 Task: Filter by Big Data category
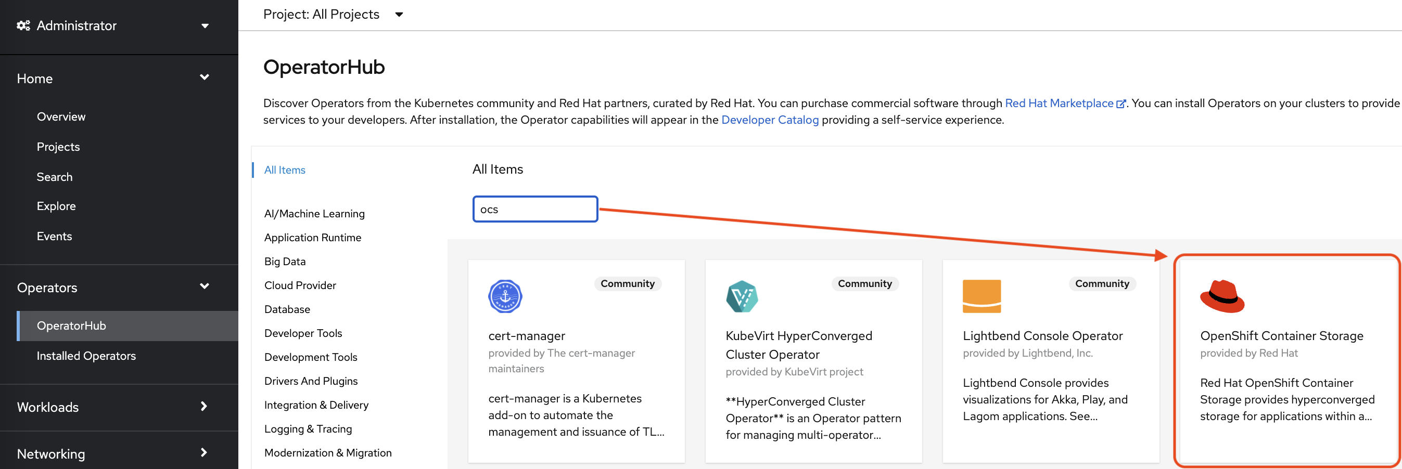(x=285, y=262)
